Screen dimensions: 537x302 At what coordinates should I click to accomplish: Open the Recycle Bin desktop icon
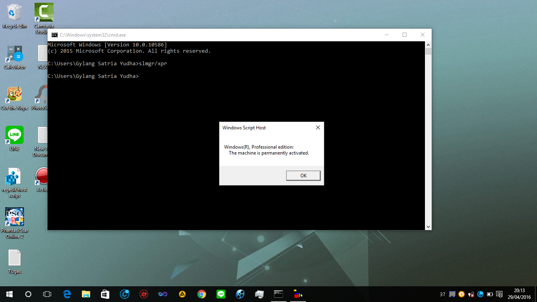click(15, 16)
